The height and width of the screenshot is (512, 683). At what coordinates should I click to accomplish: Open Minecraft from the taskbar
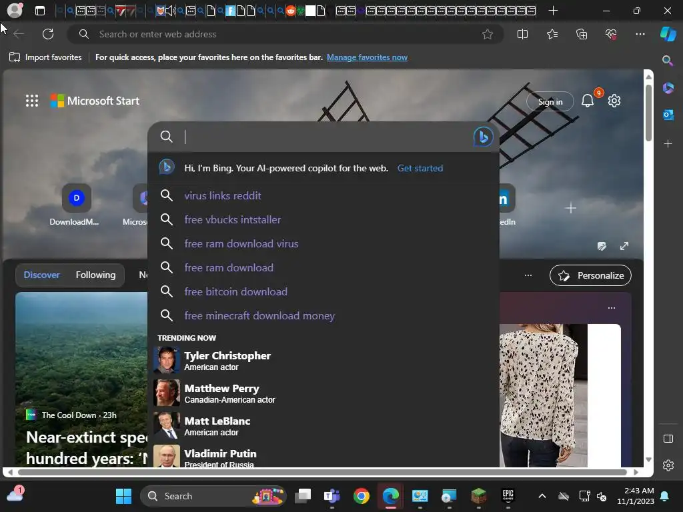pyautogui.click(x=478, y=496)
